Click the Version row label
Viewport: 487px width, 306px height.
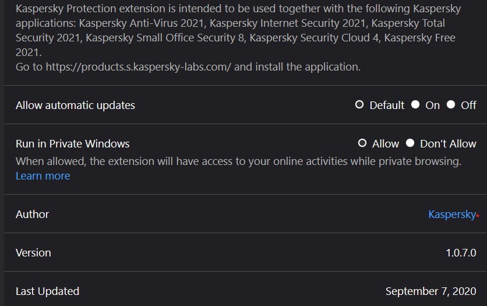pyautogui.click(x=33, y=253)
